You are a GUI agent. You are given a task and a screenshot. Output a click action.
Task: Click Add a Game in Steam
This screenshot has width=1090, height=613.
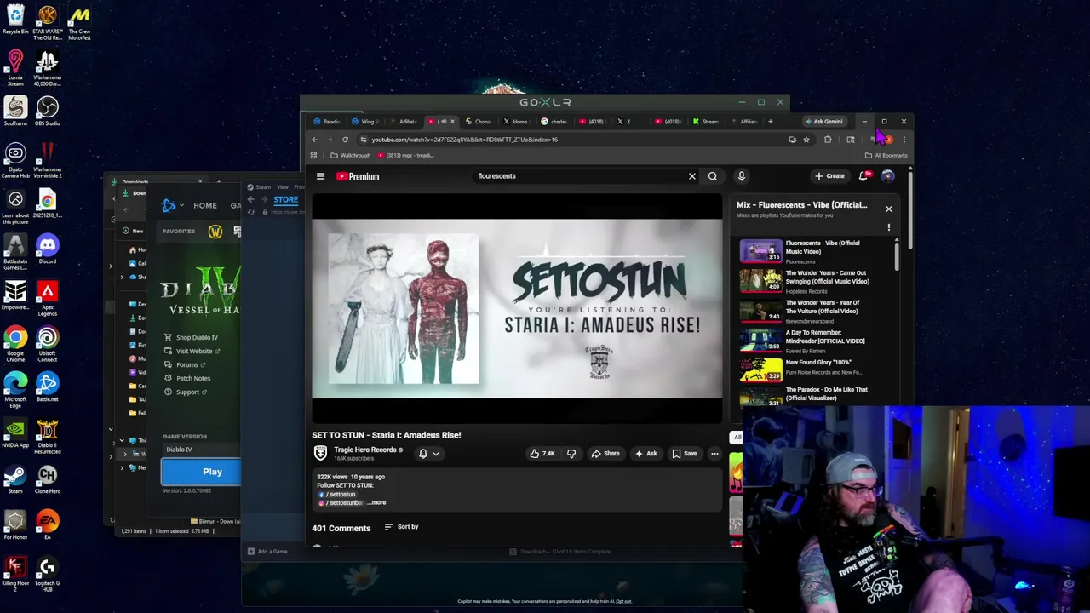tap(267, 552)
